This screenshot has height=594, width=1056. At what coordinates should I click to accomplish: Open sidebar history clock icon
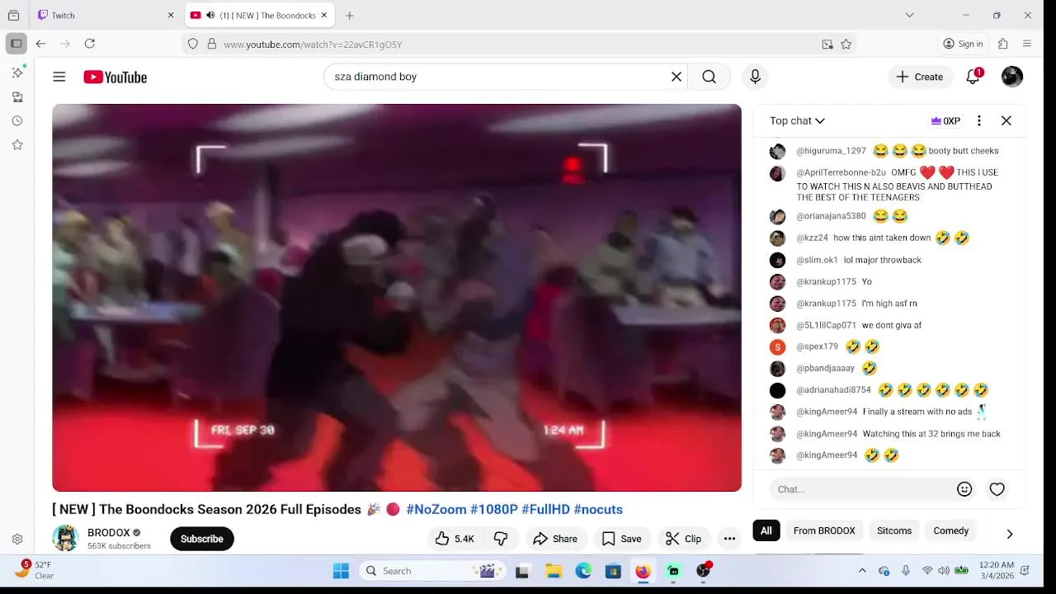click(17, 120)
